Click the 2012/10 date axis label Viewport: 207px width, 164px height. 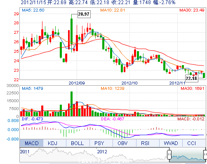(129, 83)
